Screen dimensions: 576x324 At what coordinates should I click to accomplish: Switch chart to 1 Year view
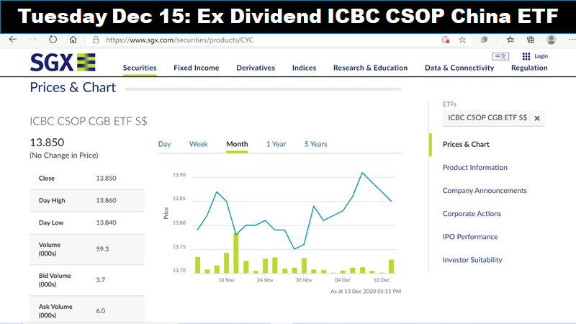pos(276,144)
